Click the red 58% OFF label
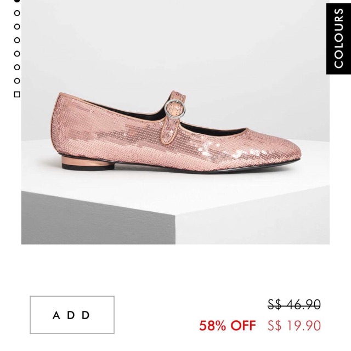351x351 pixels. [227, 325]
